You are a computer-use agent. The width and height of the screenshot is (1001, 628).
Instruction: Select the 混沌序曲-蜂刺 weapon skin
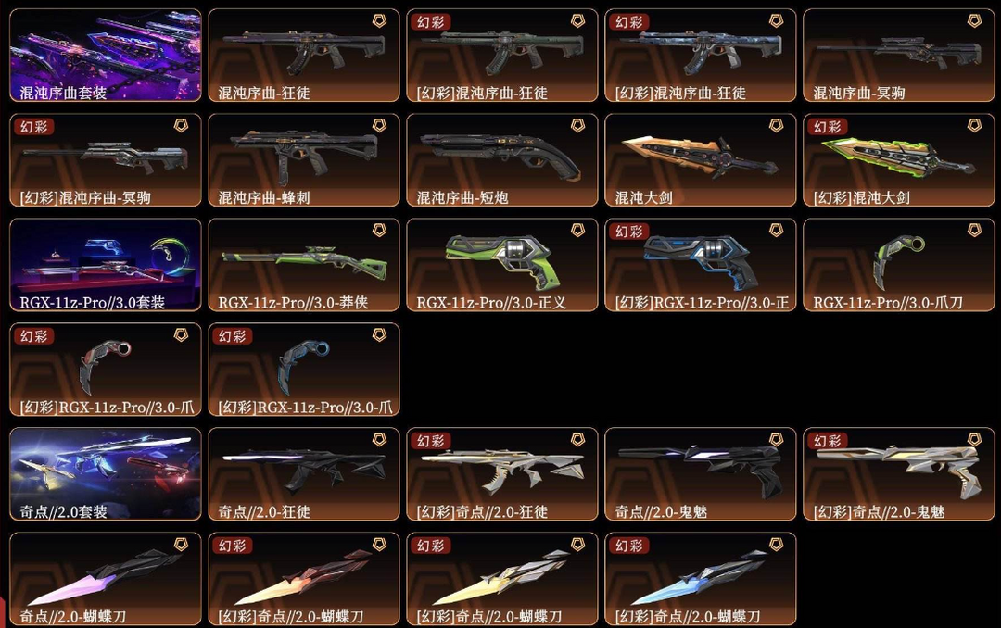(x=304, y=160)
